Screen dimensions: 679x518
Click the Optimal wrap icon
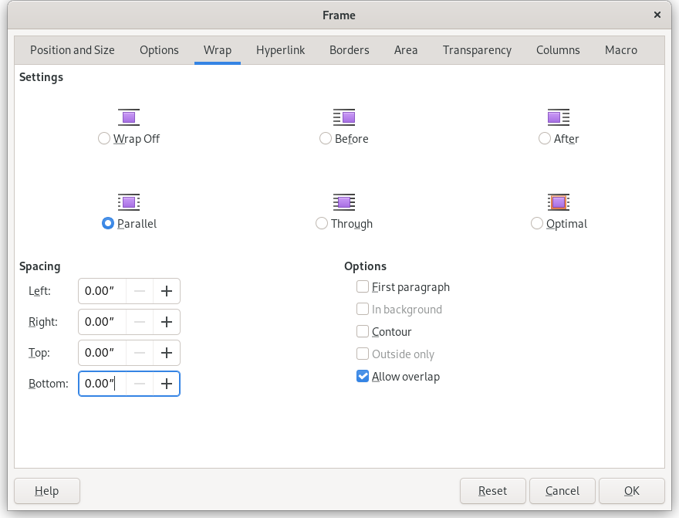click(x=559, y=202)
